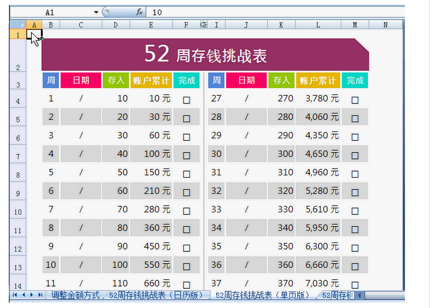This screenshot has height=308, width=430.
Task: Select row 3 header
Action: point(18,81)
